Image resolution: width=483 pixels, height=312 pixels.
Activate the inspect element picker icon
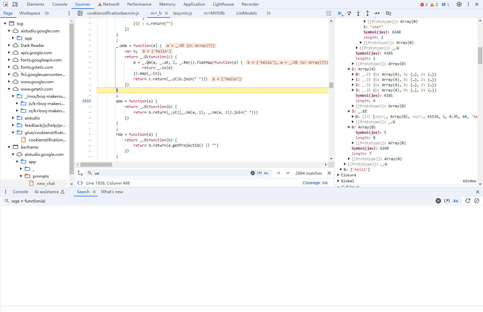(x=6, y=4)
